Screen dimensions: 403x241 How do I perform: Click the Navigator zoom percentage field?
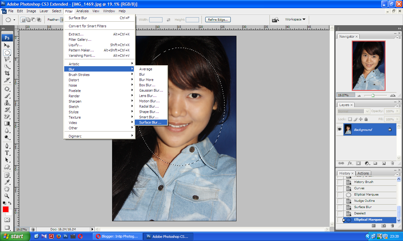click(345, 95)
